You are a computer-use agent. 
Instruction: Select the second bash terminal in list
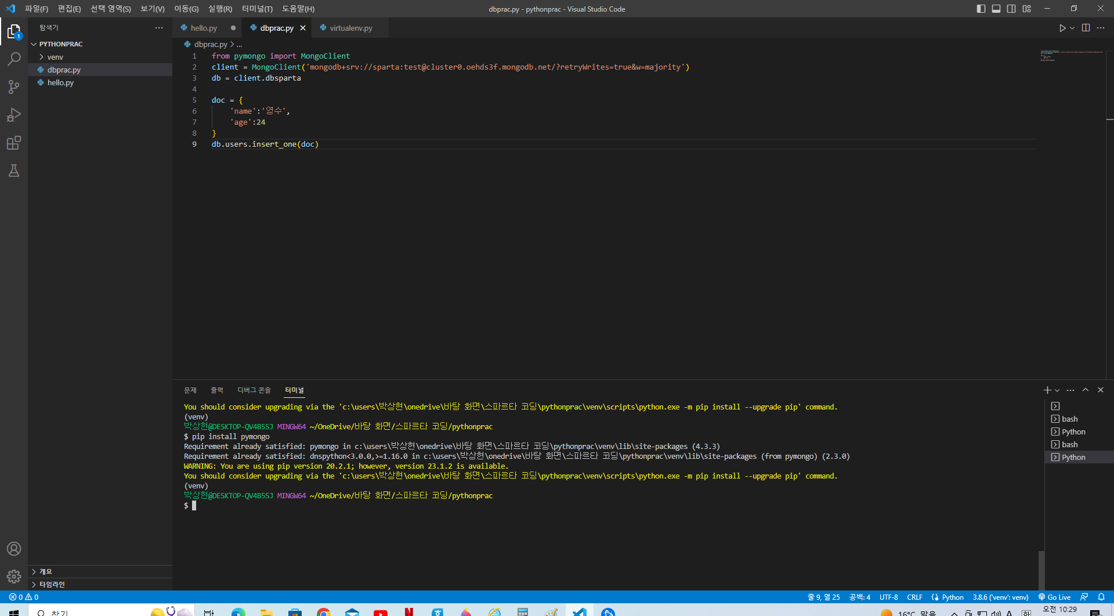tap(1079, 444)
